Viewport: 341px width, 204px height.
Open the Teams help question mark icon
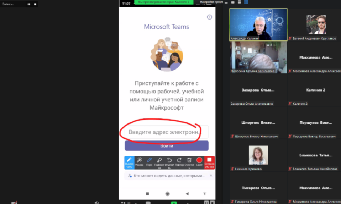[x=209, y=17]
